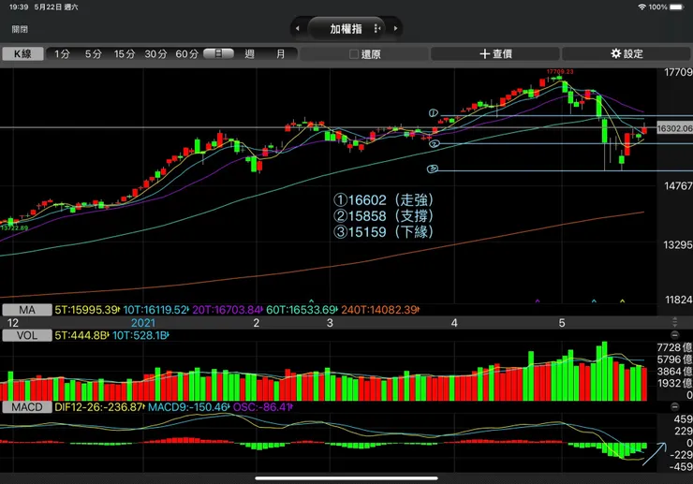Image resolution: width=693 pixels, height=484 pixels.
Task: Select the K線 chart tab
Action: click(23, 54)
